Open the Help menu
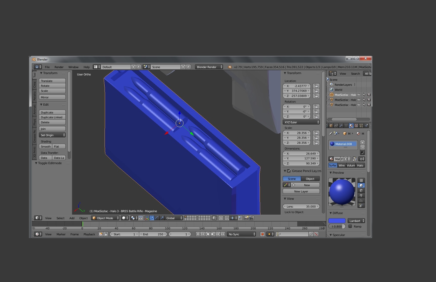This screenshot has width=436, height=282. (x=87, y=67)
